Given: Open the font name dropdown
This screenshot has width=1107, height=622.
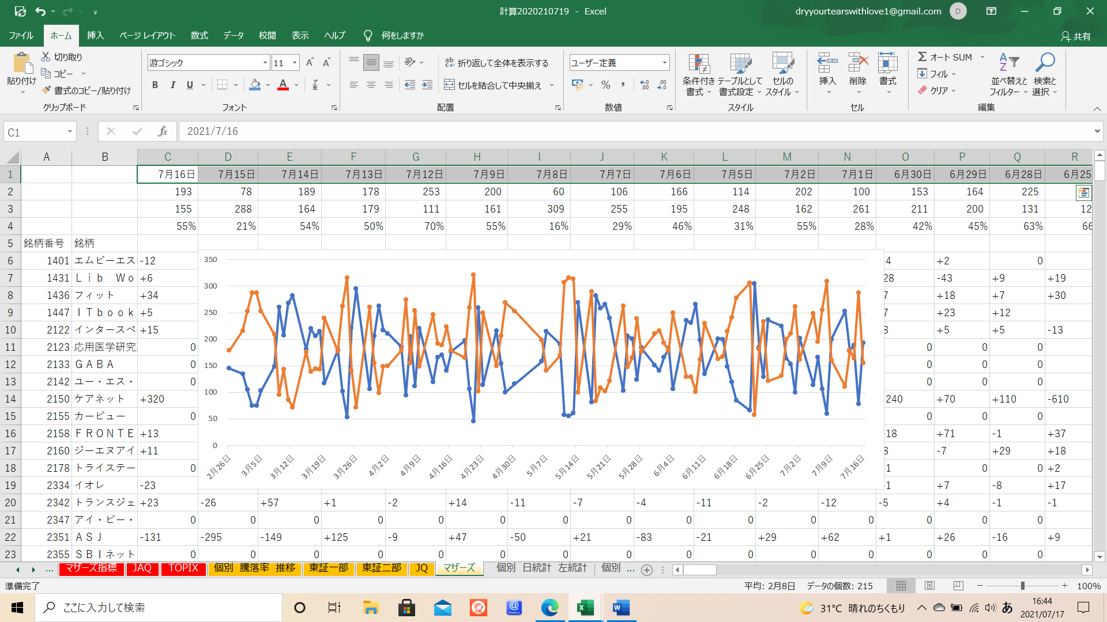Looking at the screenshot, I should coord(265,63).
